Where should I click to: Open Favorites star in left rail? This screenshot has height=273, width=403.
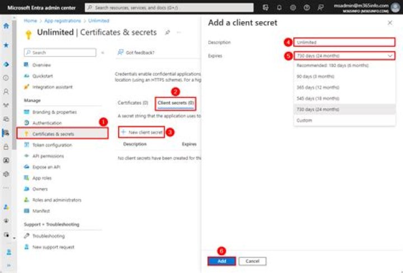tap(6, 45)
